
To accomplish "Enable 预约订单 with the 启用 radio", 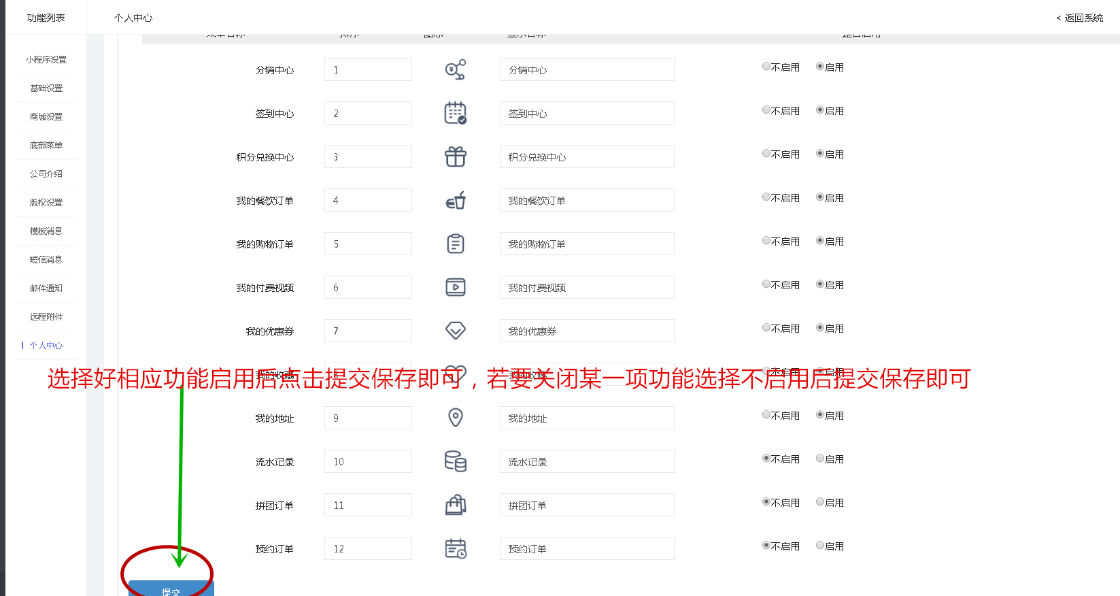I will [x=820, y=546].
